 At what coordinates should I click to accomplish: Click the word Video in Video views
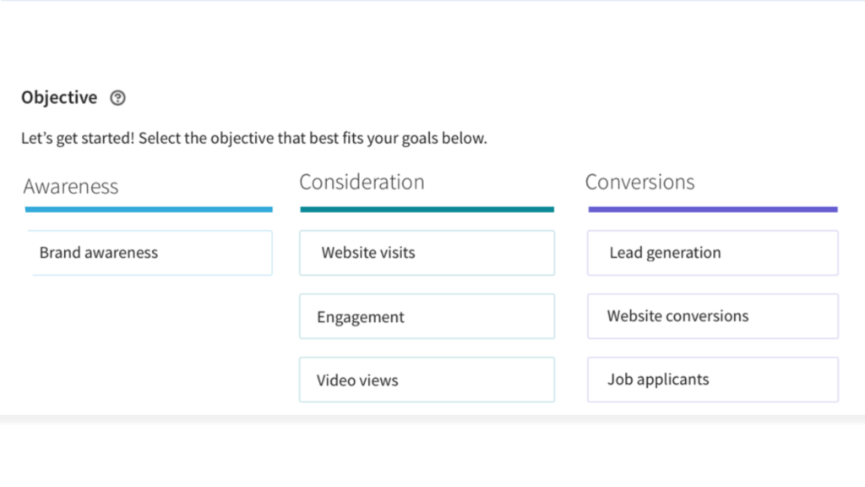click(334, 380)
